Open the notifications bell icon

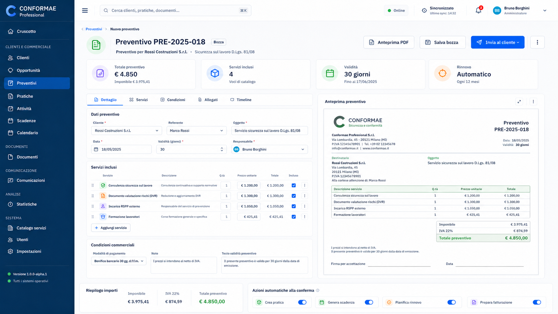pyautogui.click(x=478, y=10)
